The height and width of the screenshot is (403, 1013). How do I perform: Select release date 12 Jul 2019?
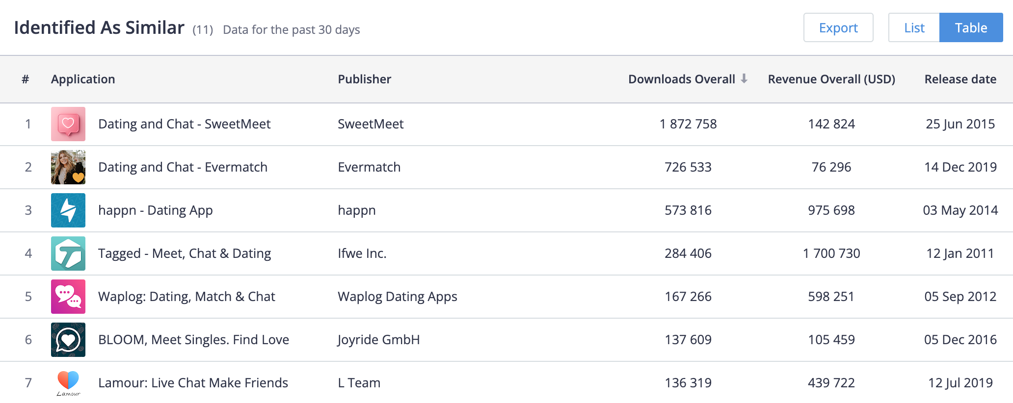[x=960, y=383]
